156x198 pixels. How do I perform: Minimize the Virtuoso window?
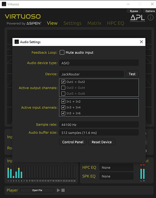tap(128, 4)
